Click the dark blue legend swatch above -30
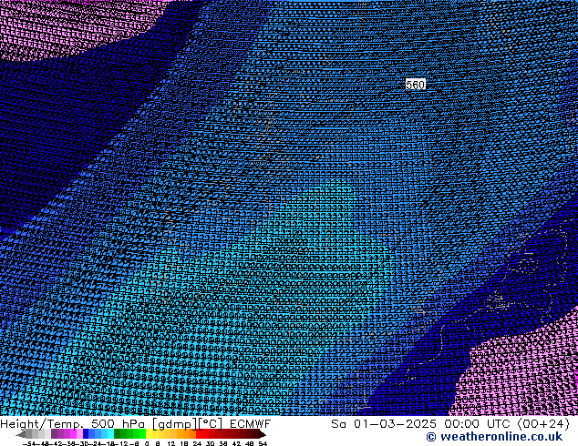578x446 pixels. coord(86,434)
